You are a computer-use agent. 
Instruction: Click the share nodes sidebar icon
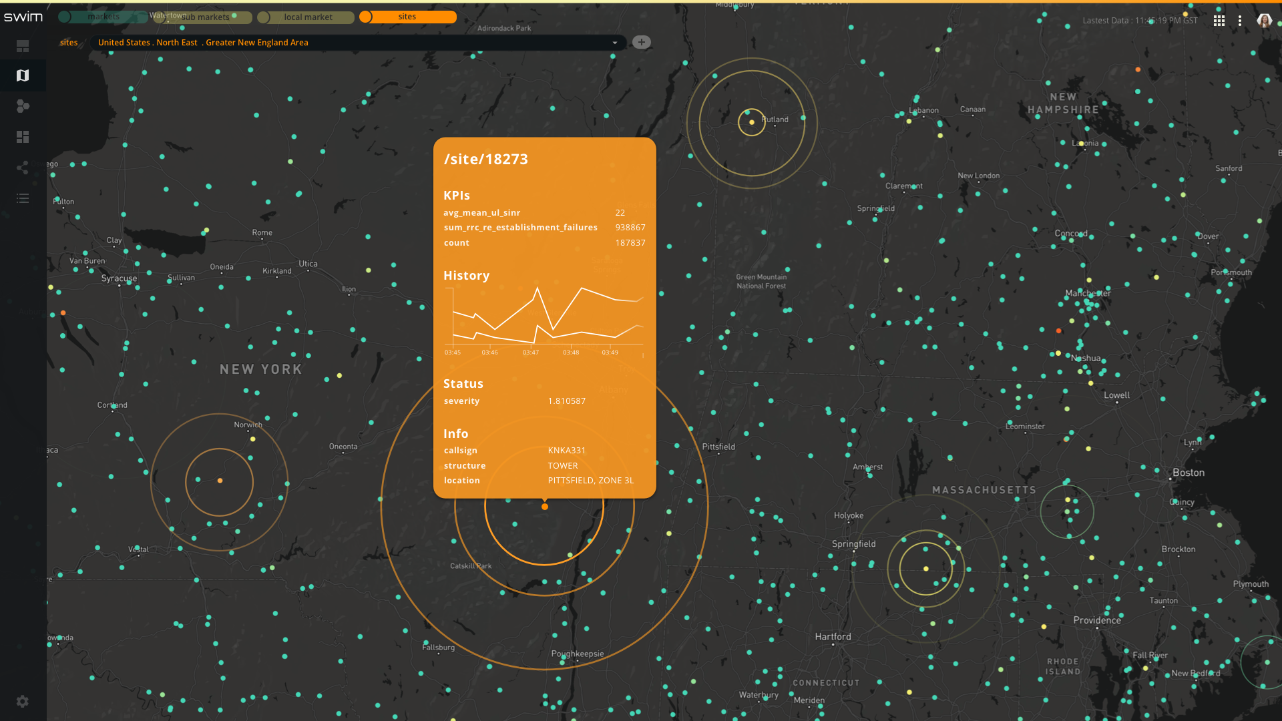(23, 167)
